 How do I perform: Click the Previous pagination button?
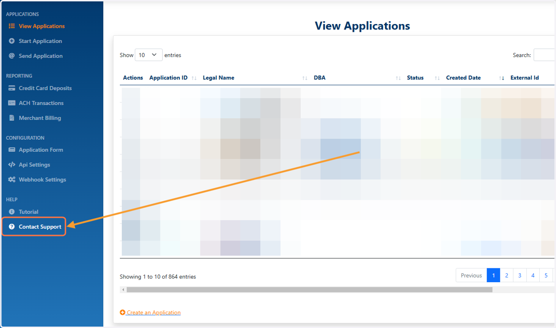coord(471,276)
